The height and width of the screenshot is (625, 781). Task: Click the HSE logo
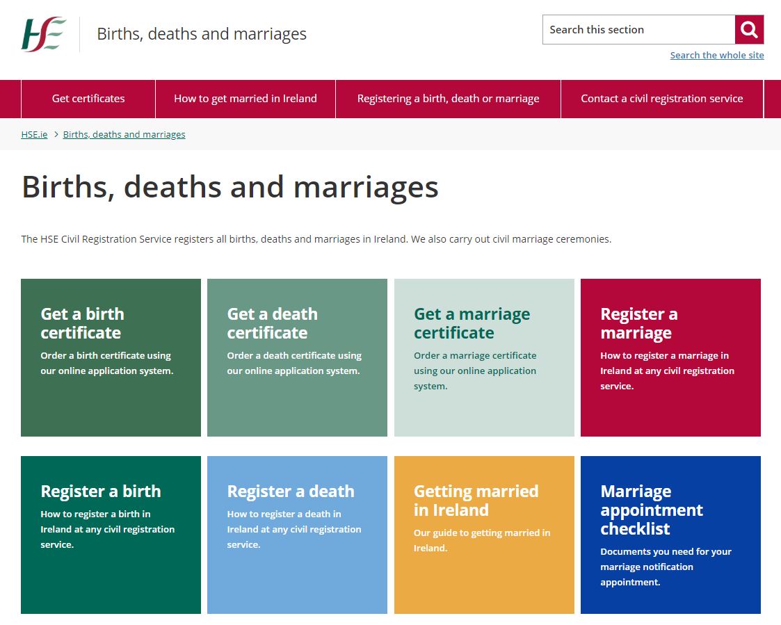click(43, 34)
